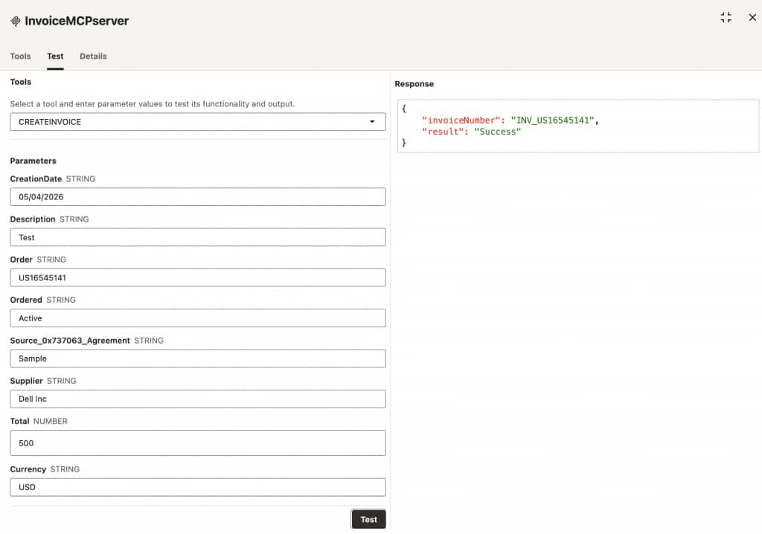This screenshot has height=534, width=762.
Task: Switch to the Tools tab
Action: (x=20, y=57)
